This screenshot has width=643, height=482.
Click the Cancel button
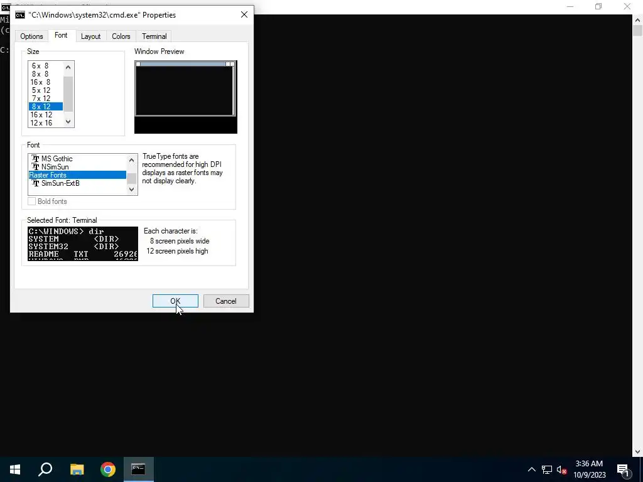point(226,301)
